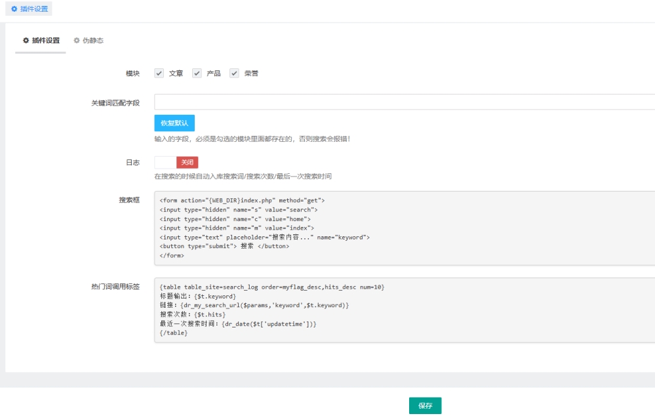The width and height of the screenshot is (655, 418).
Task: Focus the 关键词匹配字段 input field
Action: point(404,102)
